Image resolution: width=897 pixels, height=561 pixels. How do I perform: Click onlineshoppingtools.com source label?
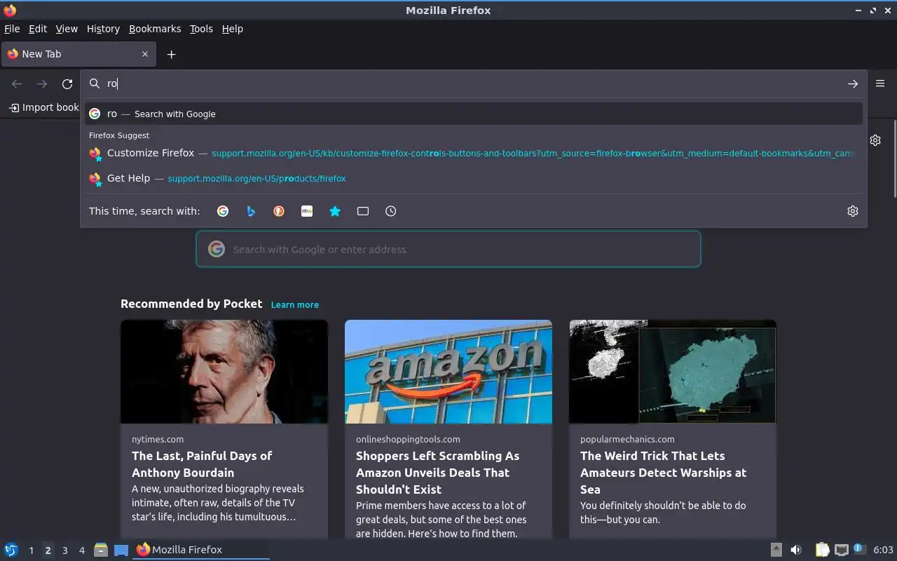click(x=408, y=439)
